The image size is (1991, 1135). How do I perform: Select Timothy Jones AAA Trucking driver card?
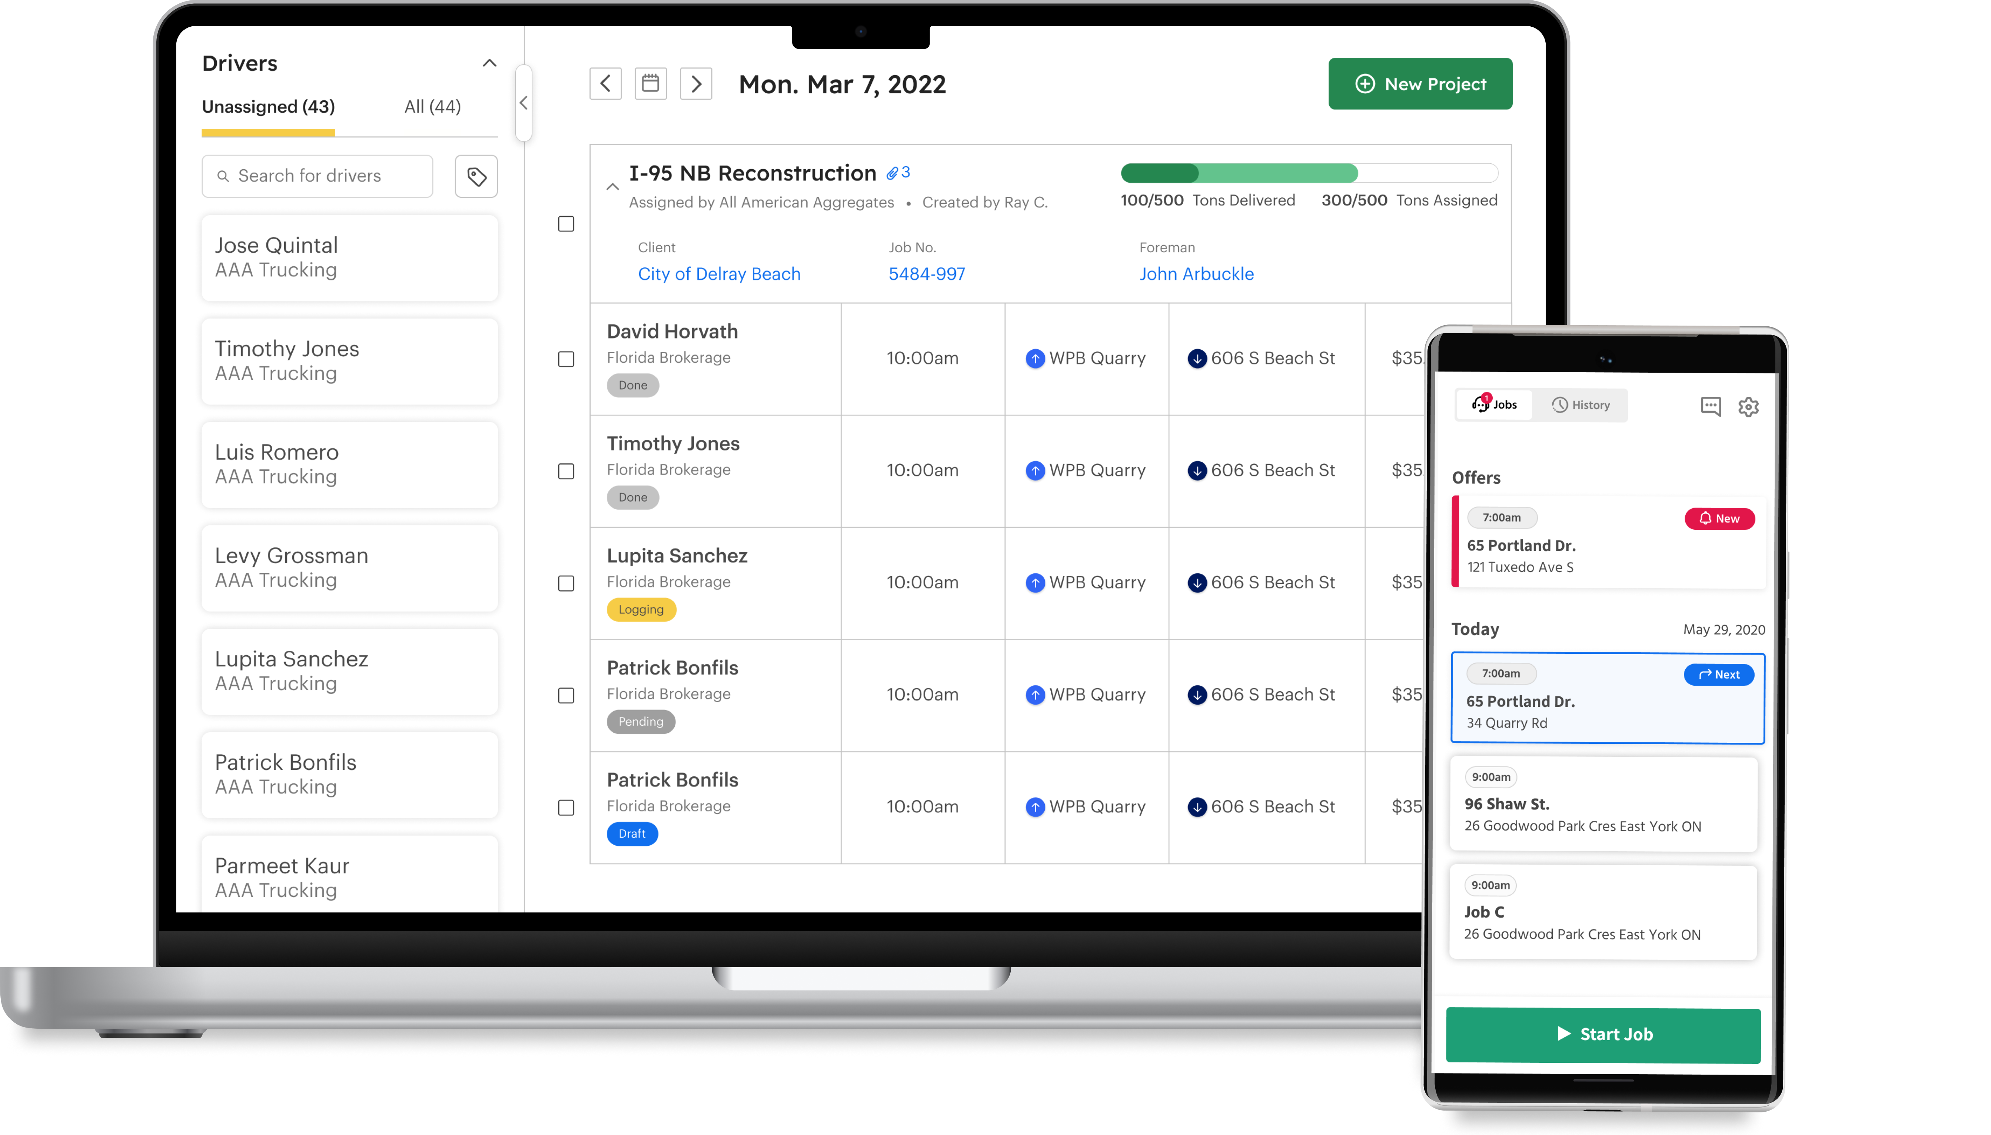click(349, 362)
